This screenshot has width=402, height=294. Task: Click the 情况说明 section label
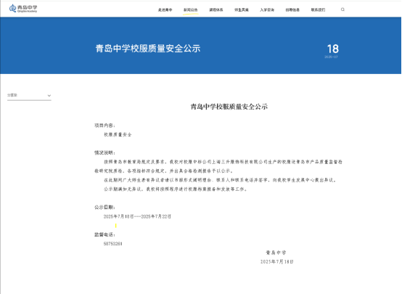(x=105, y=152)
